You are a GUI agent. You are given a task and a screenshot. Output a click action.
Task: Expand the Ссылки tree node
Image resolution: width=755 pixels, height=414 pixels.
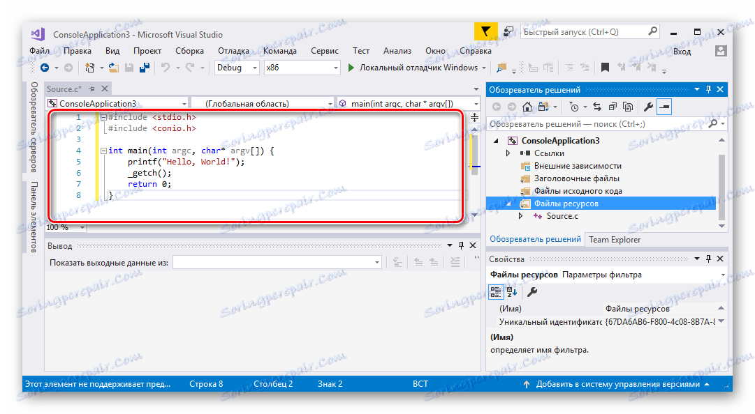tap(507, 153)
